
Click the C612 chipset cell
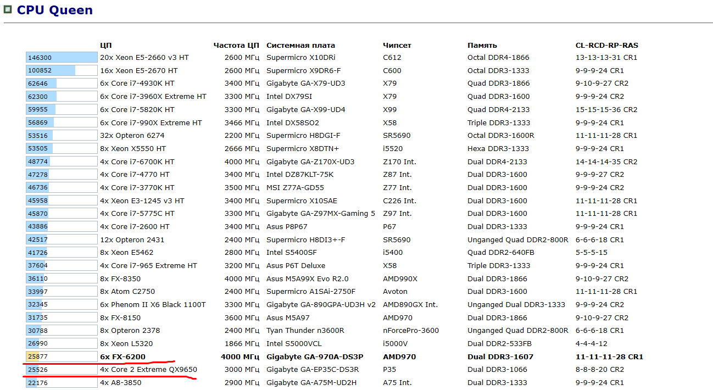click(392, 58)
